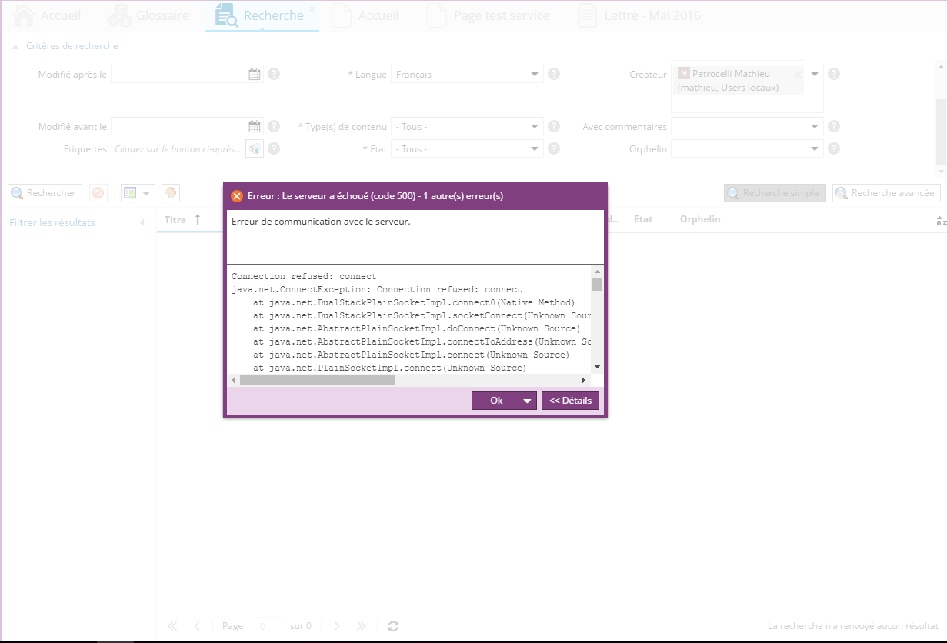947x643 pixels.
Task: Click help icon beside Langue field
Action: click(x=553, y=75)
